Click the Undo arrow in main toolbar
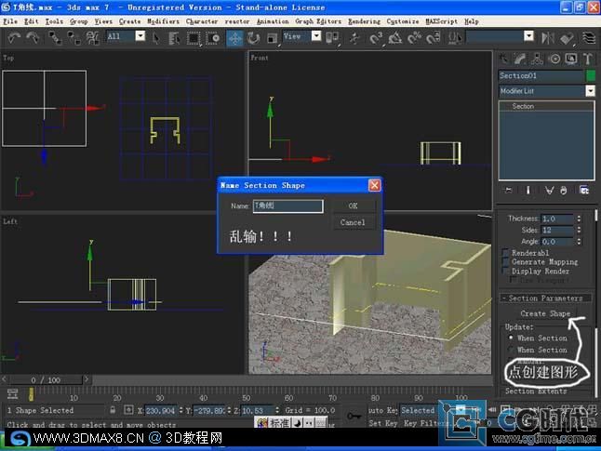 [x=15, y=37]
